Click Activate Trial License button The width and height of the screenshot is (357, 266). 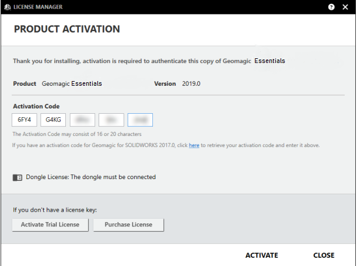pyautogui.click(x=50, y=225)
